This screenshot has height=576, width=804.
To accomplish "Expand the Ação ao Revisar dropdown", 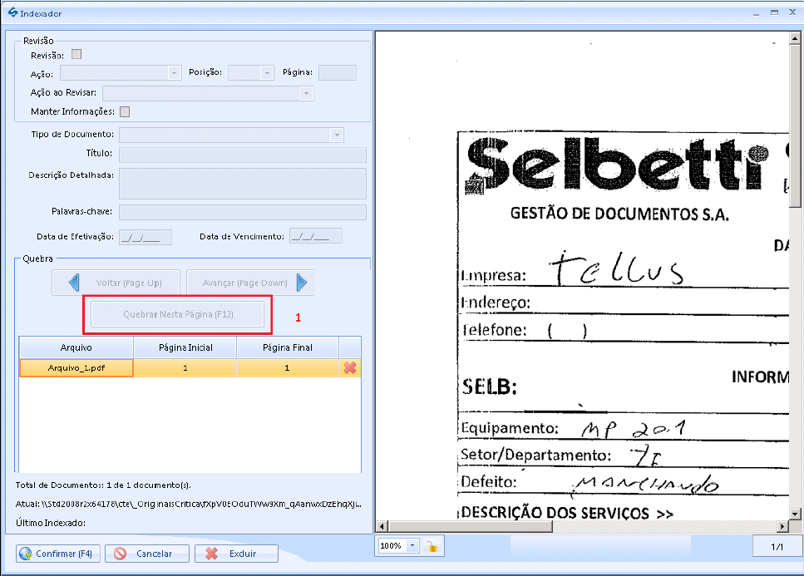I will click(x=306, y=93).
